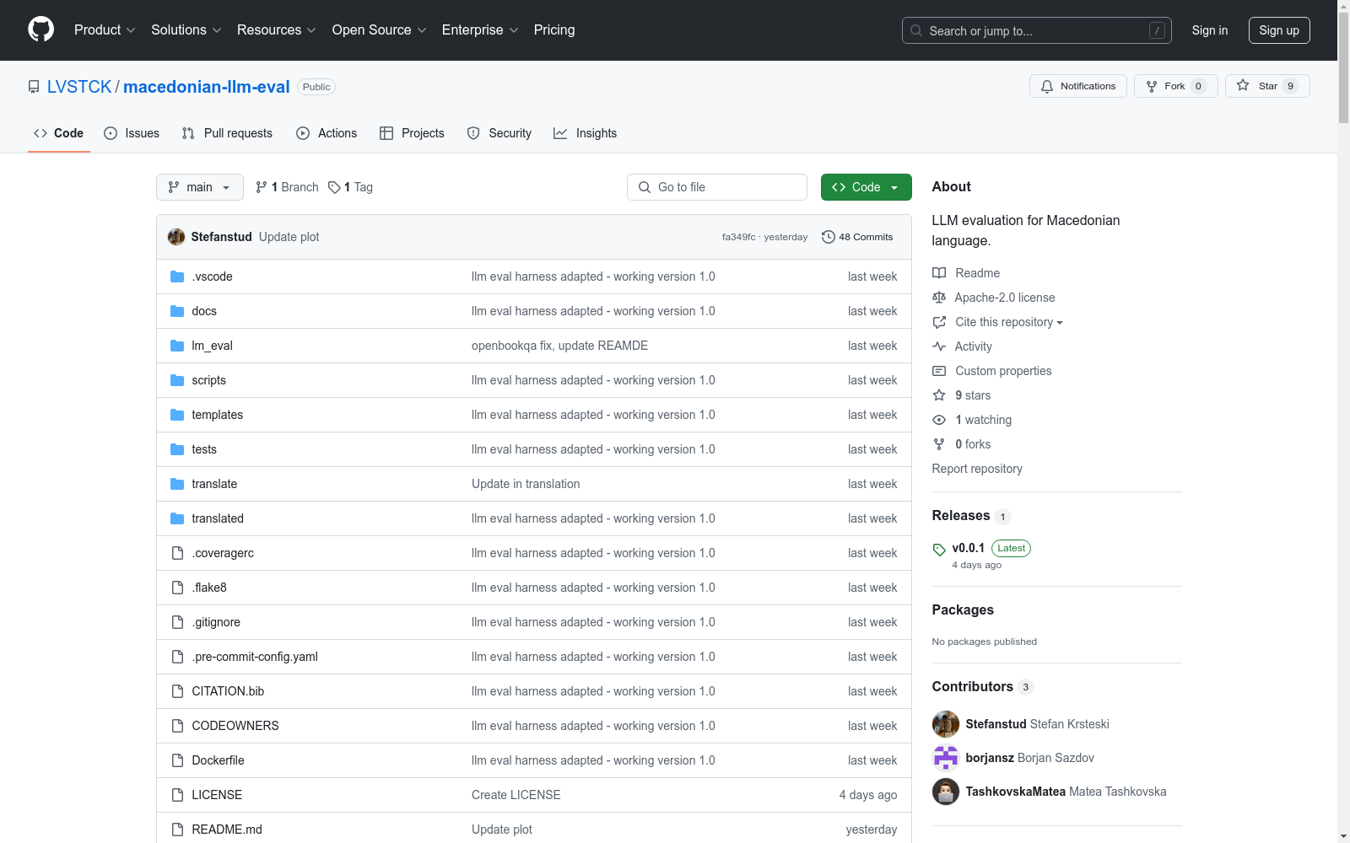Click Stefanstud avatar in commit header
The image size is (1350, 843).
[x=176, y=237]
